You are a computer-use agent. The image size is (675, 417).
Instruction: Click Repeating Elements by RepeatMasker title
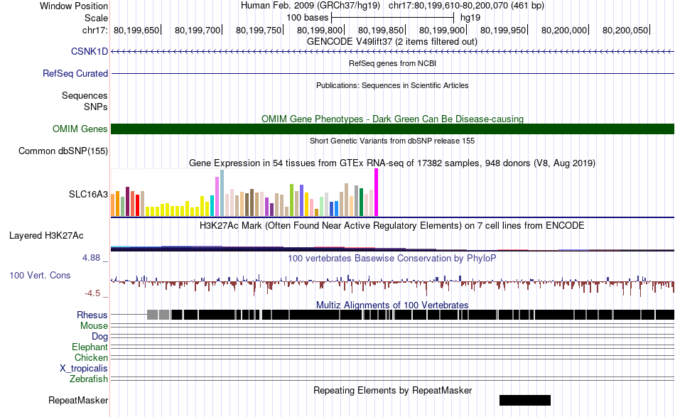(x=392, y=390)
